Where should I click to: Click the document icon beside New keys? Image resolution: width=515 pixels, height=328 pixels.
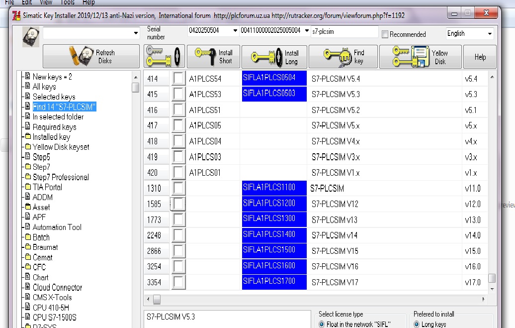click(28, 76)
